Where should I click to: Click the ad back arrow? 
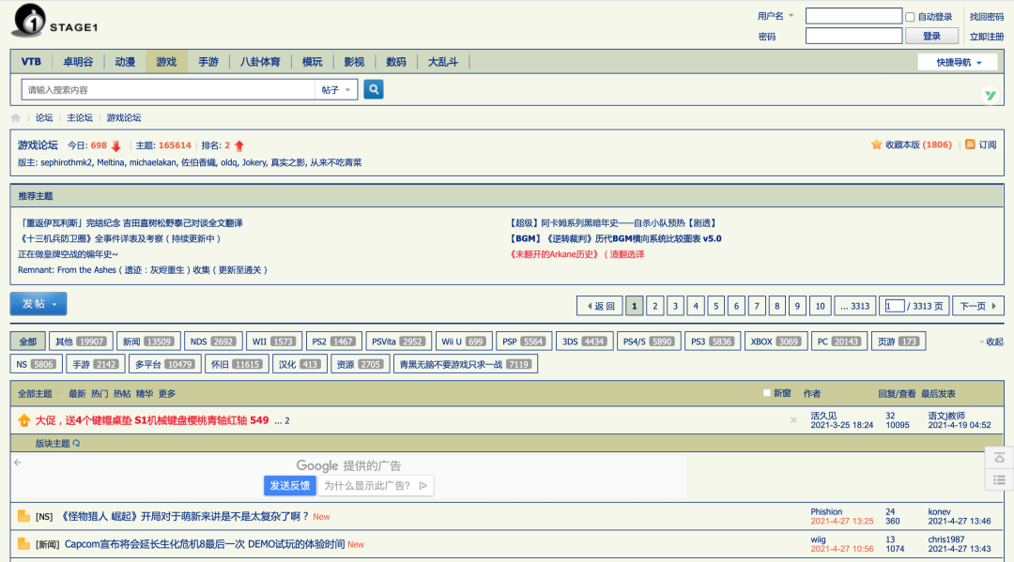click(18, 463)
